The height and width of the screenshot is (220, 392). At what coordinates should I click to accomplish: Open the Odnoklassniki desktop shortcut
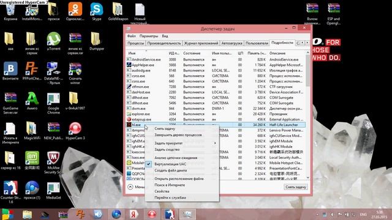point(75,12)
